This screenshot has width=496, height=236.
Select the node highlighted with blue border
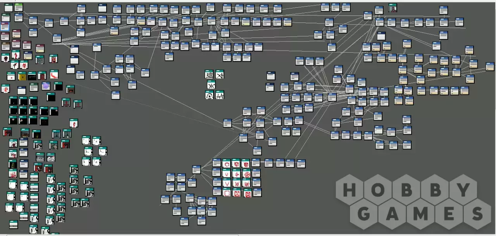click(x=5, y=27)
